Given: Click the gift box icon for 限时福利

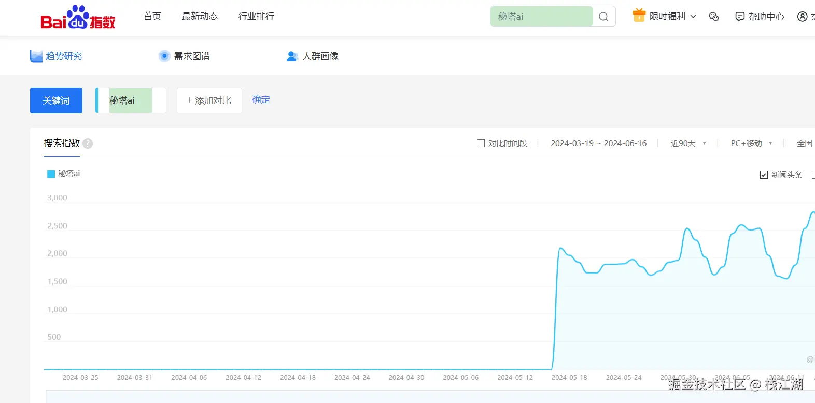Looking at the screenshot, I should pyautogui.click(x=639, y=16).
